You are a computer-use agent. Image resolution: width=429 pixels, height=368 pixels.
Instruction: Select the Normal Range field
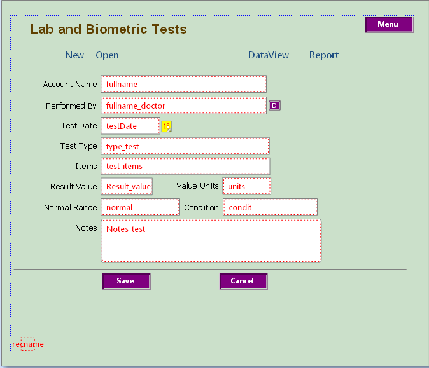141,207
